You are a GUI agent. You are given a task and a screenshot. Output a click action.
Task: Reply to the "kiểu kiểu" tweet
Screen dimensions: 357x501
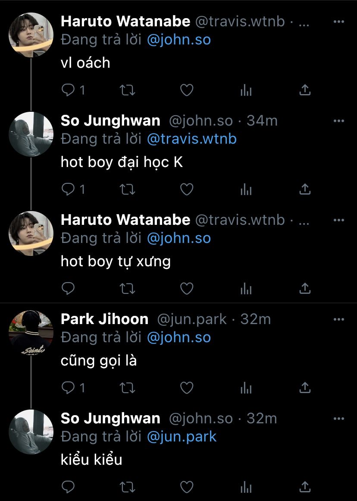tap(68, 487)
